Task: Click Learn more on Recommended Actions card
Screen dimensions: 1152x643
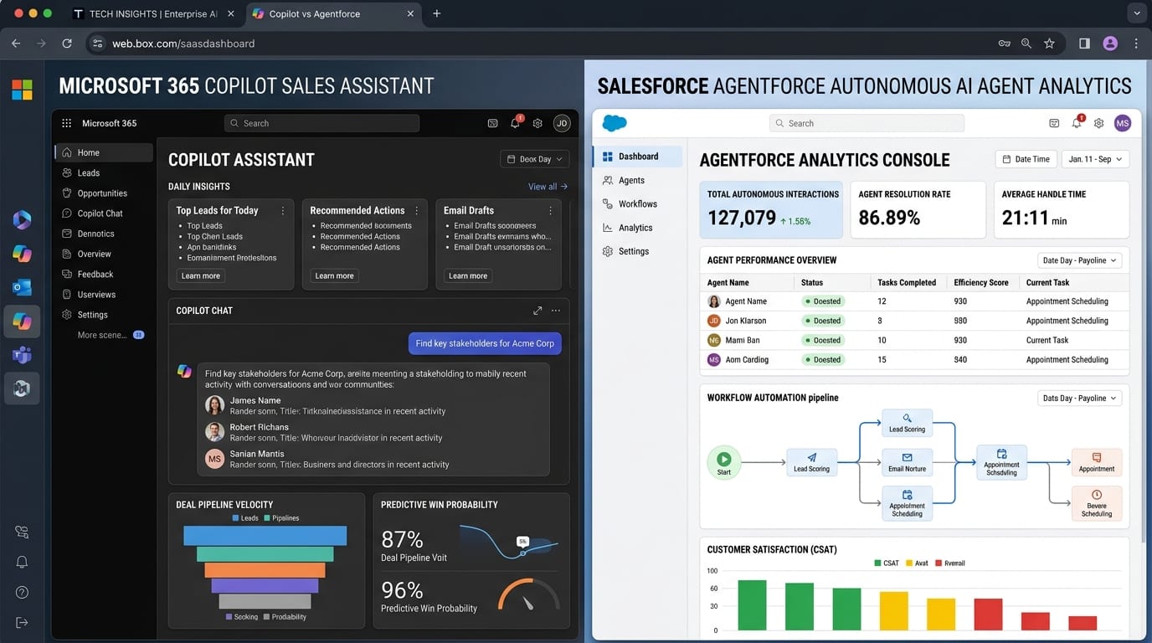Action: [334, 275]
